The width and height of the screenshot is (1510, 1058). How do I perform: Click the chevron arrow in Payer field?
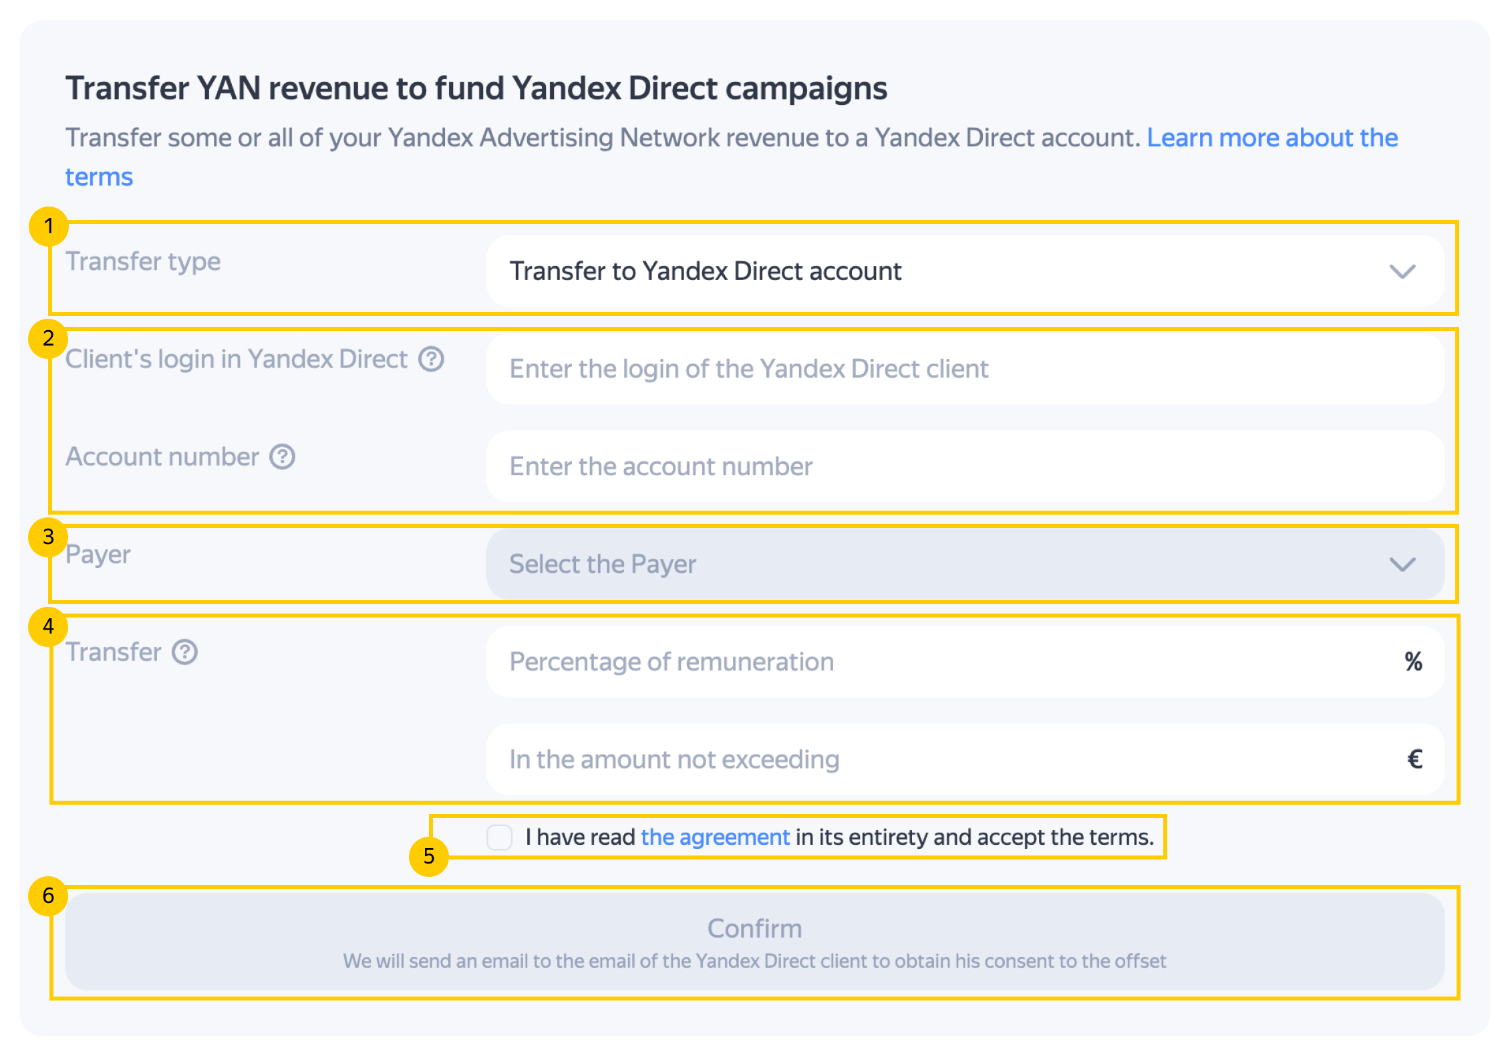point(1402,564)
